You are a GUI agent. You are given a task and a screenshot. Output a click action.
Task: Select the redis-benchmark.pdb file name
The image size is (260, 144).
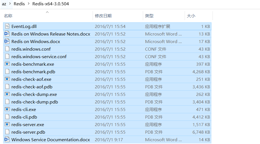coord(33,72)
